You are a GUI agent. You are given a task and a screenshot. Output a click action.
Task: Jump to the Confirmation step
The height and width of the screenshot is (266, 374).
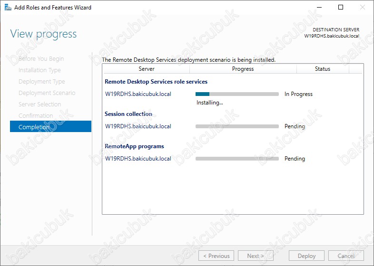(36, 116)
